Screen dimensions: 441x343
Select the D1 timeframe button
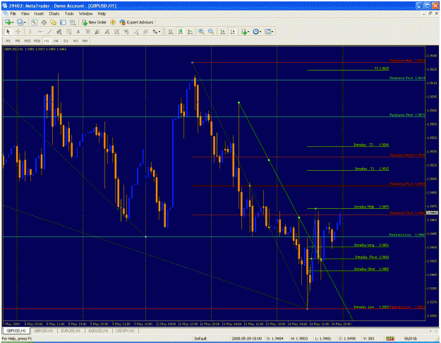coord(66,41)
